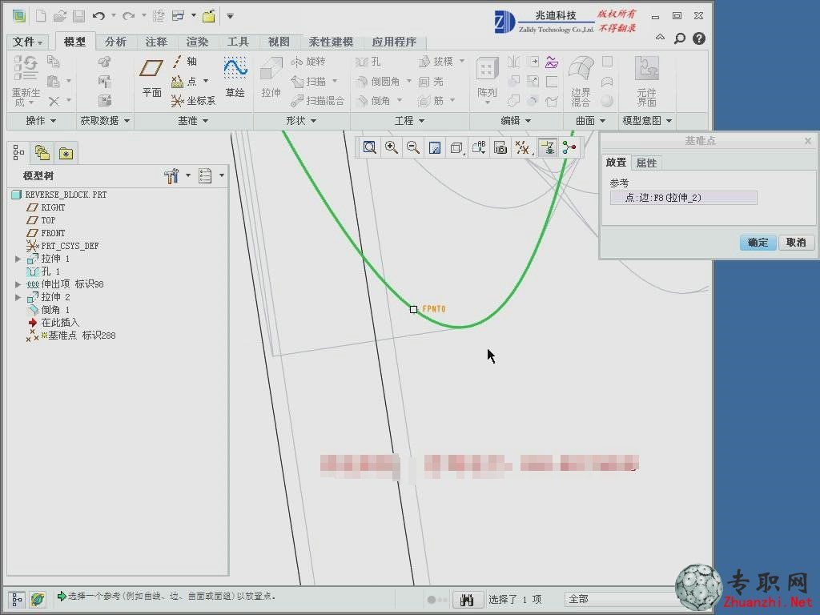Open the Sketch (草绘) tool

235,78
